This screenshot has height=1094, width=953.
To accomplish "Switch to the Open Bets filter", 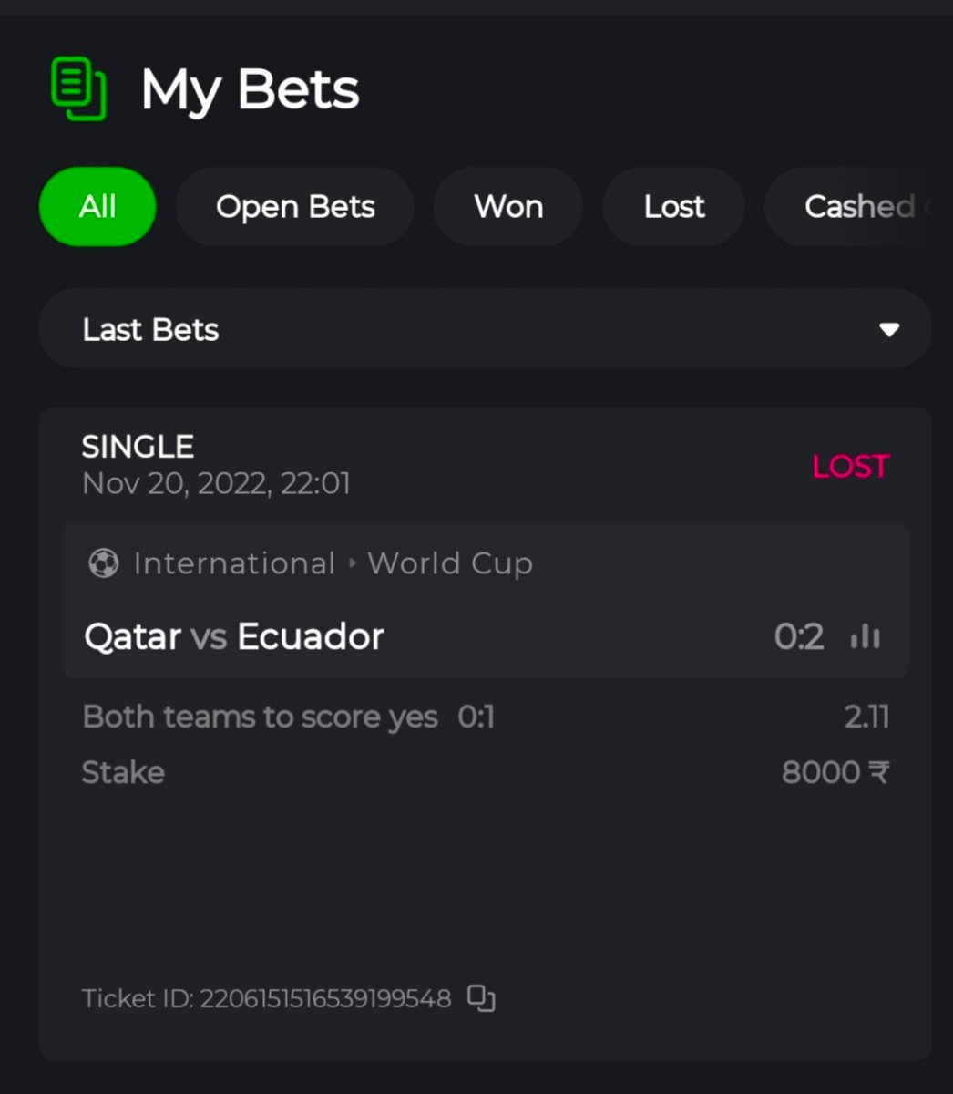I will click(x=295, y=207).
